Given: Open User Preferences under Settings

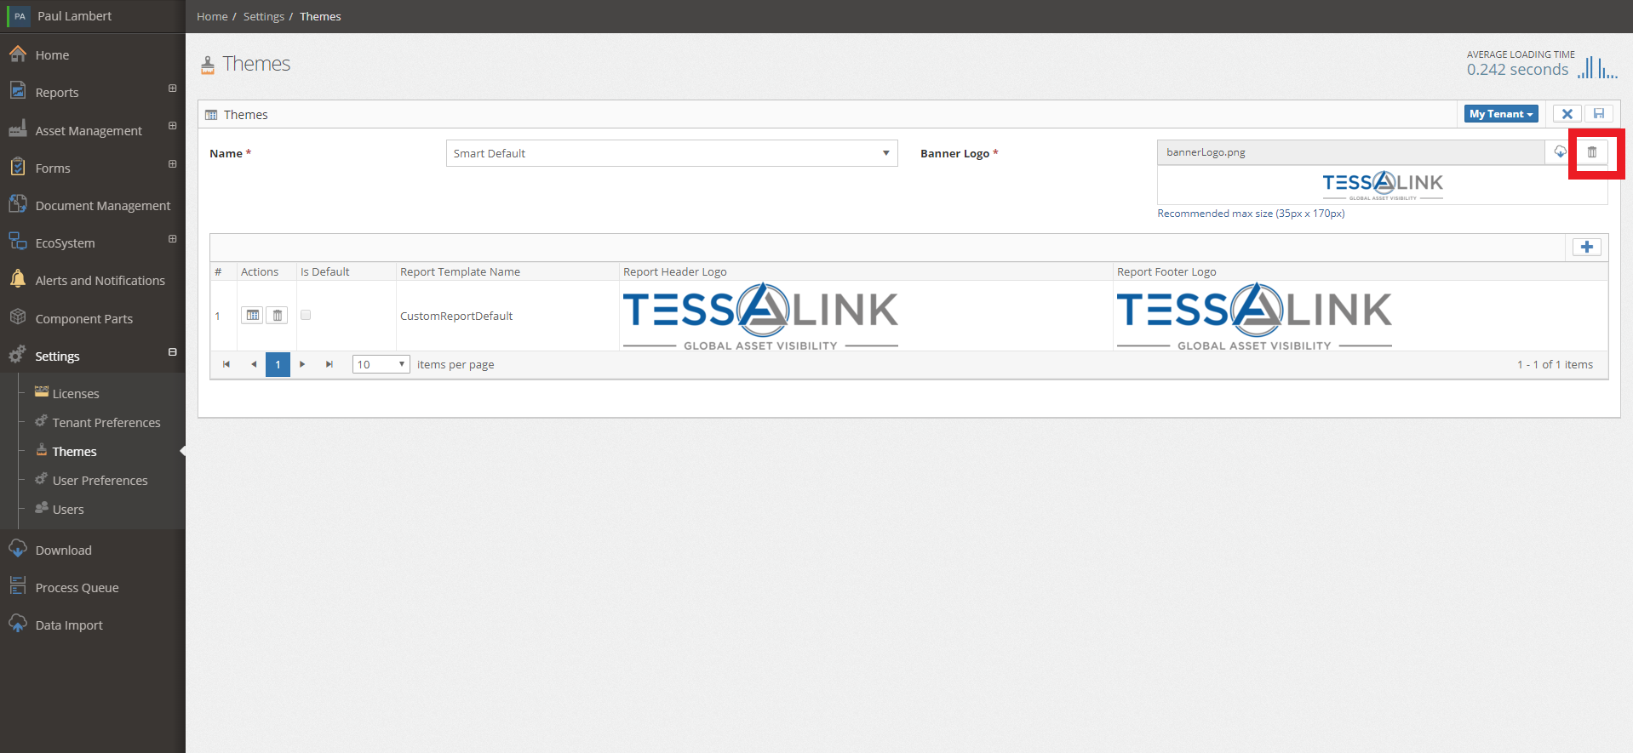Looking at the screenshot, I should coord(100,481).
